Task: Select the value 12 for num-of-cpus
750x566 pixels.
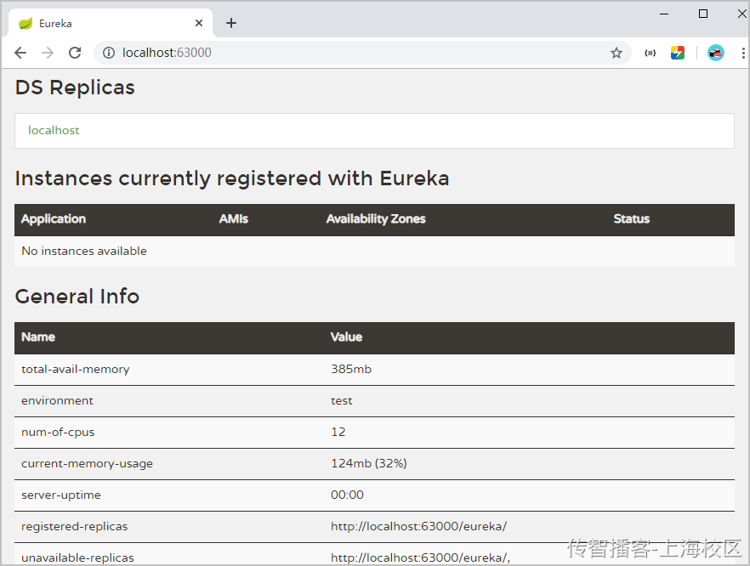Action: tap(338, 432)
